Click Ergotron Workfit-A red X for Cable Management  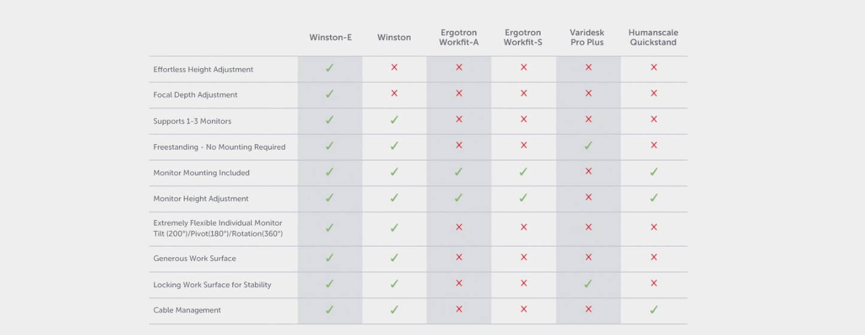point(459,309)
